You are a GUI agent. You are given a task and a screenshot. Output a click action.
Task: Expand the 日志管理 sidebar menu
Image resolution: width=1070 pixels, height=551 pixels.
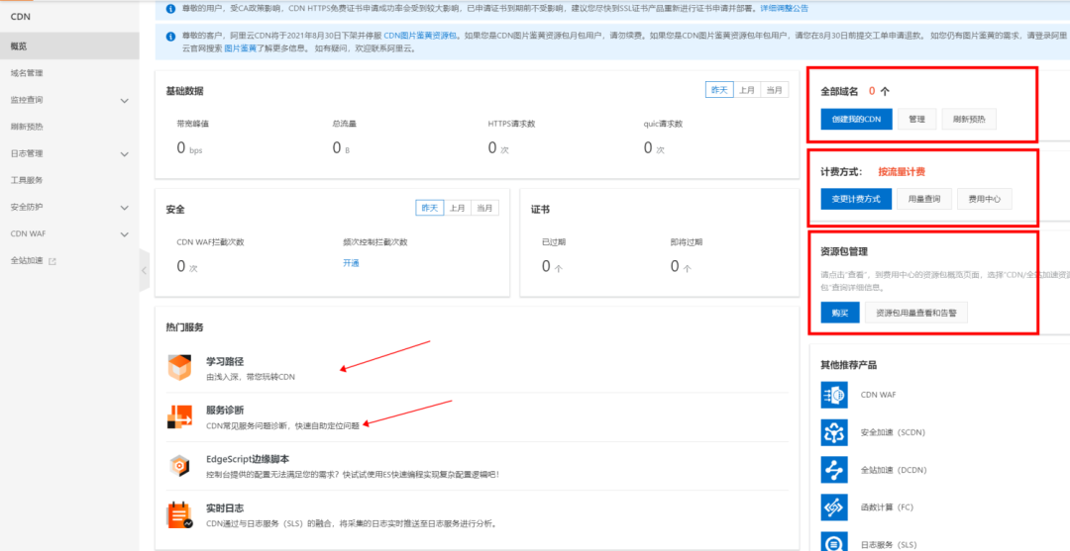pyautogui.click(x=124, y=154)
